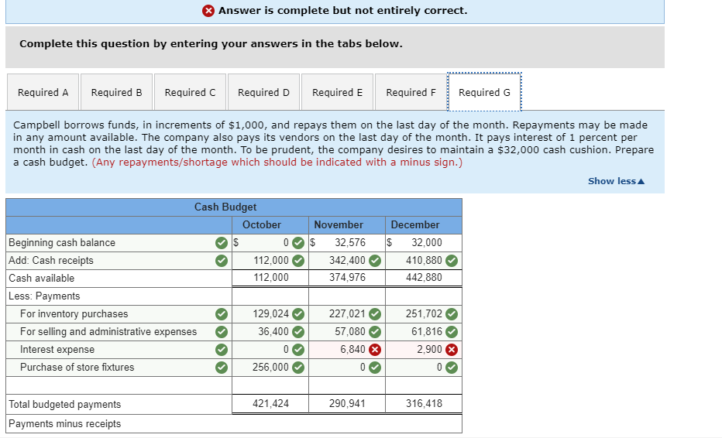Go to the Required E tab
The height and width of the screenshot is (438, 722).
337,92
